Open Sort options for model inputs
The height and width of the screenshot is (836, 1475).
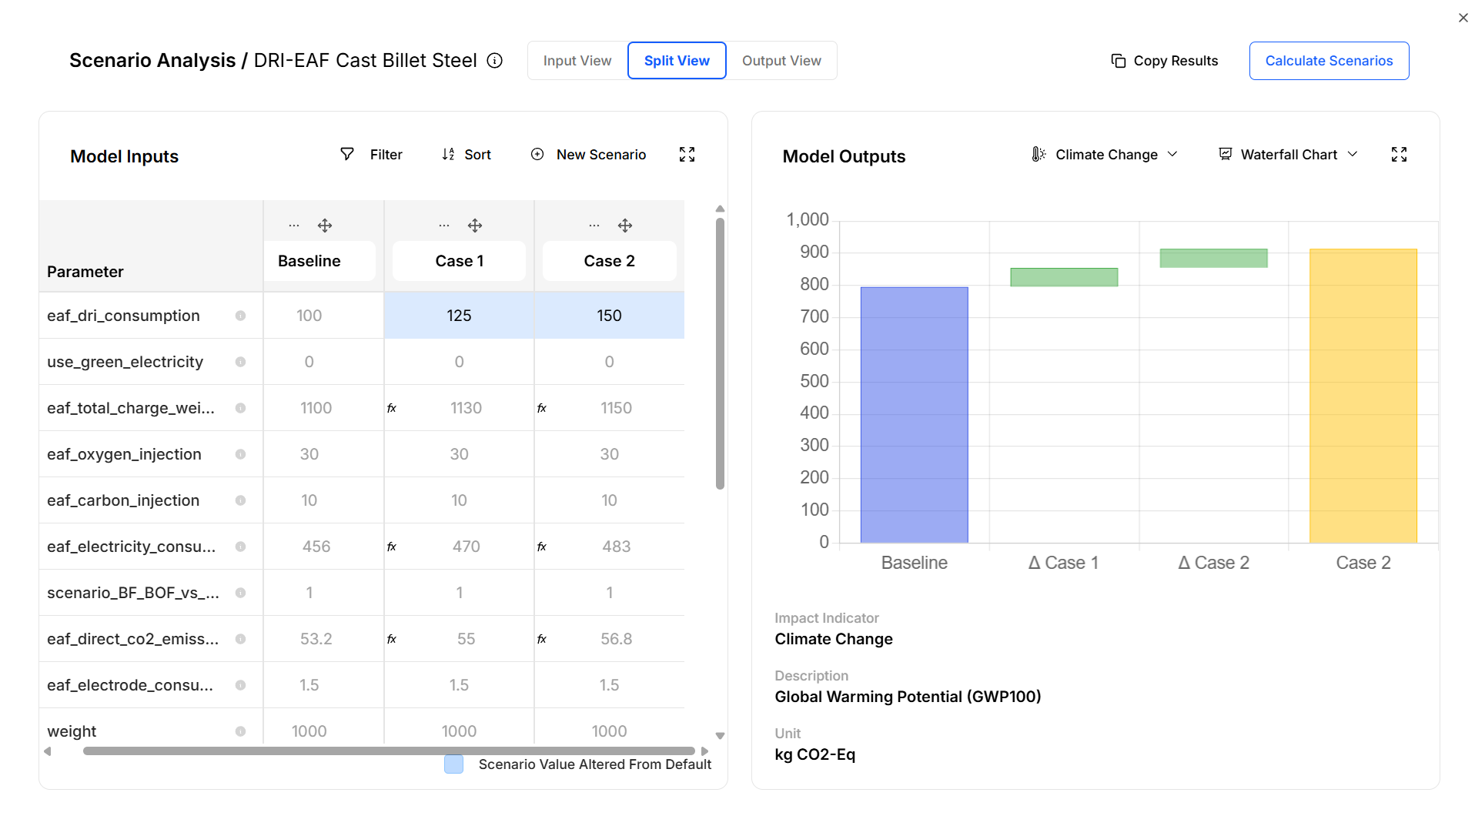pyautogui.click(x=466, y=155)
